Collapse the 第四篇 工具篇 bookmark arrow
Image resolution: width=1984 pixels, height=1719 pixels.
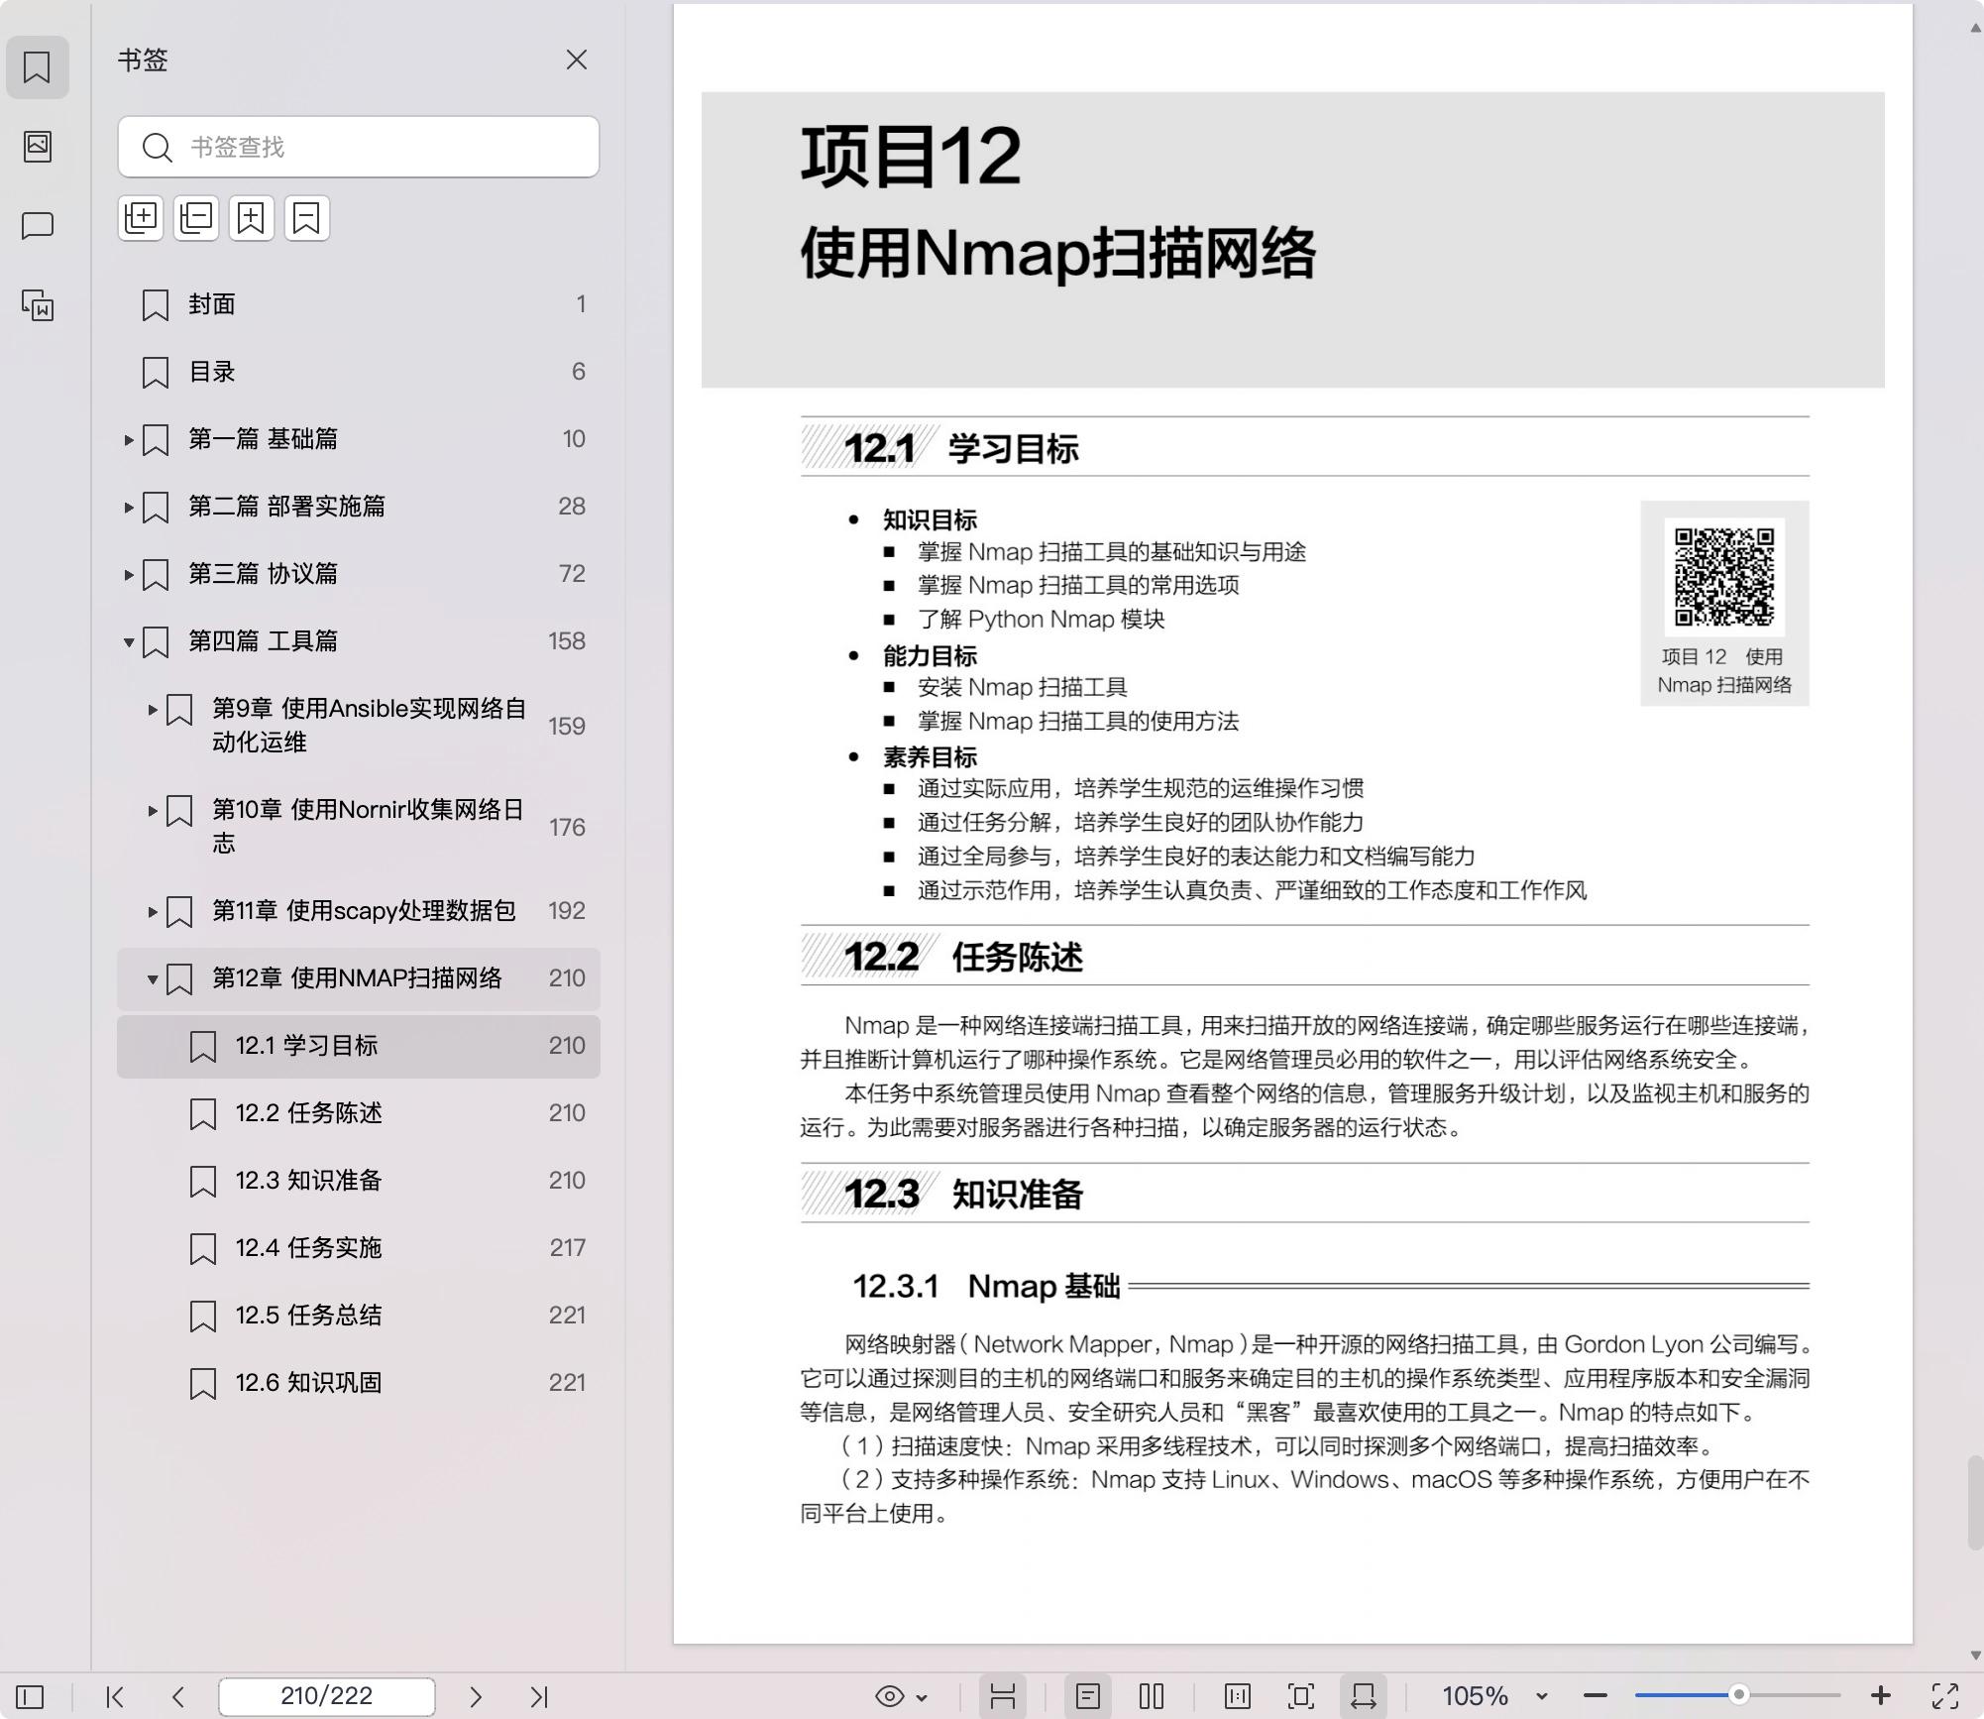click(129, 641)
